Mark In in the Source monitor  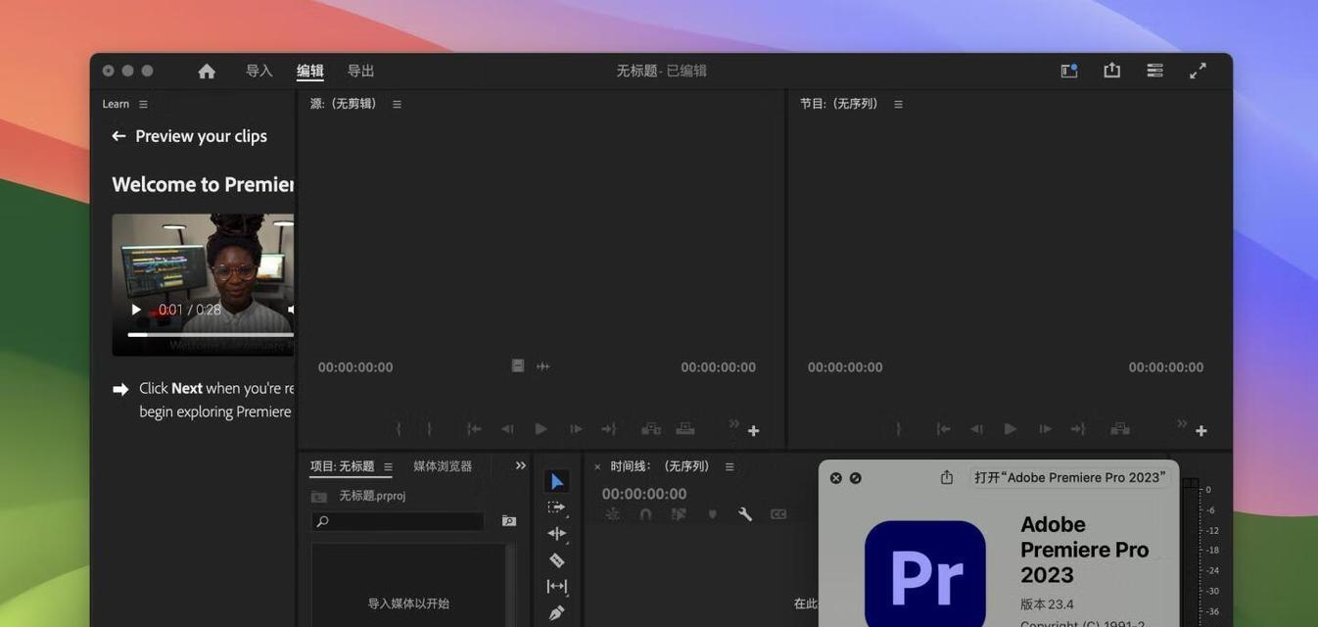(x=399, y=429)
